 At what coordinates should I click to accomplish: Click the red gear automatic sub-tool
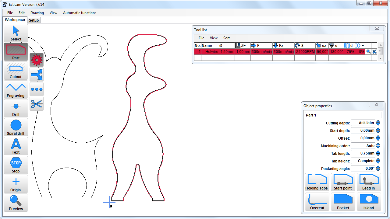click(37, 60)
